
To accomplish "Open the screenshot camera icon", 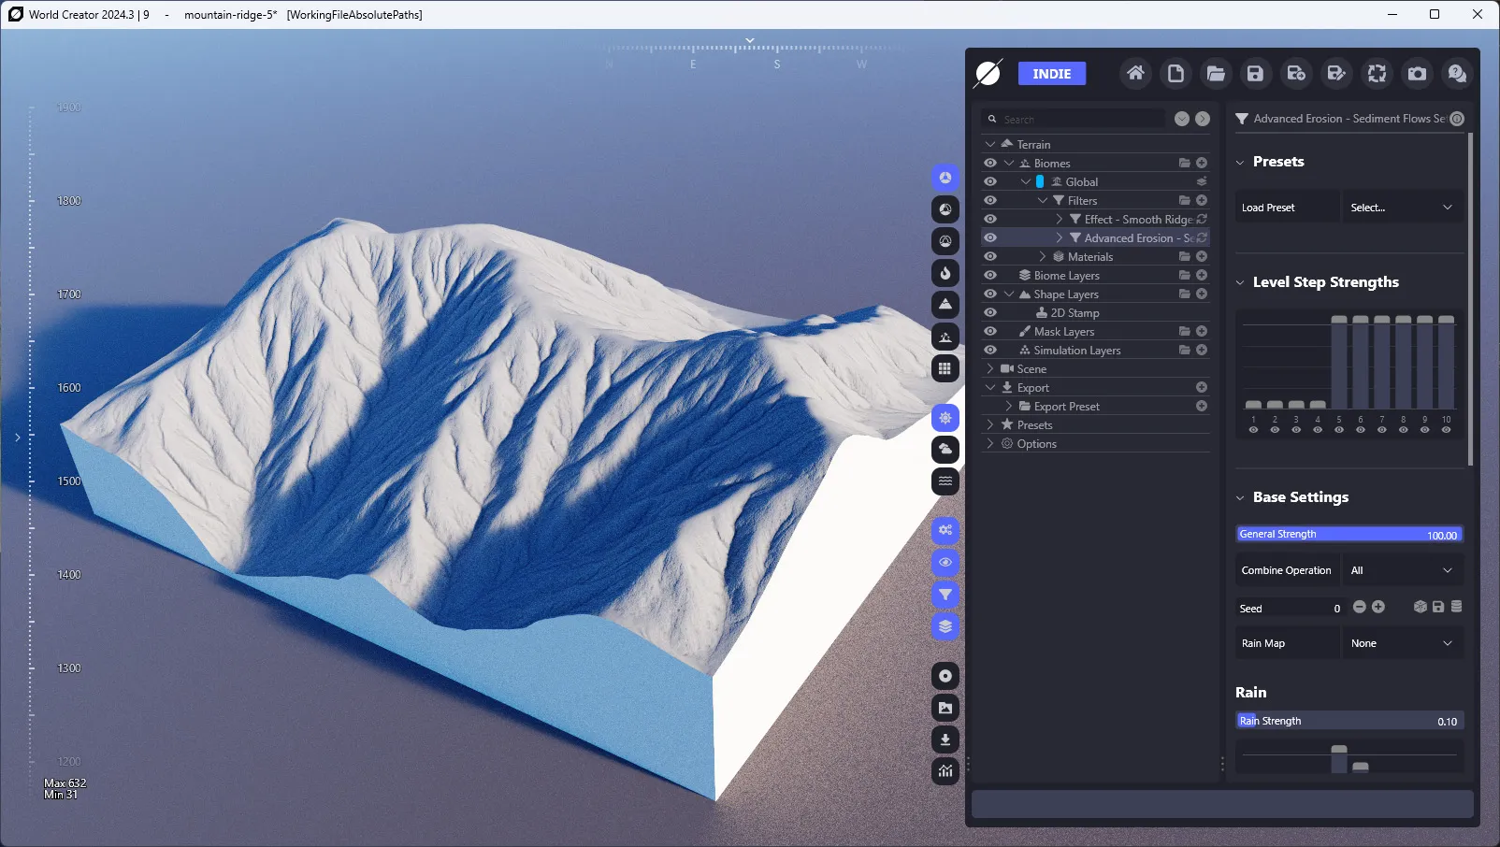I will tap(1418, 73).
